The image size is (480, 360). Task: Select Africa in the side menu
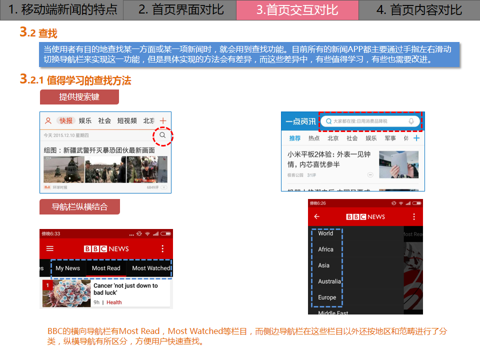(325, 249)
